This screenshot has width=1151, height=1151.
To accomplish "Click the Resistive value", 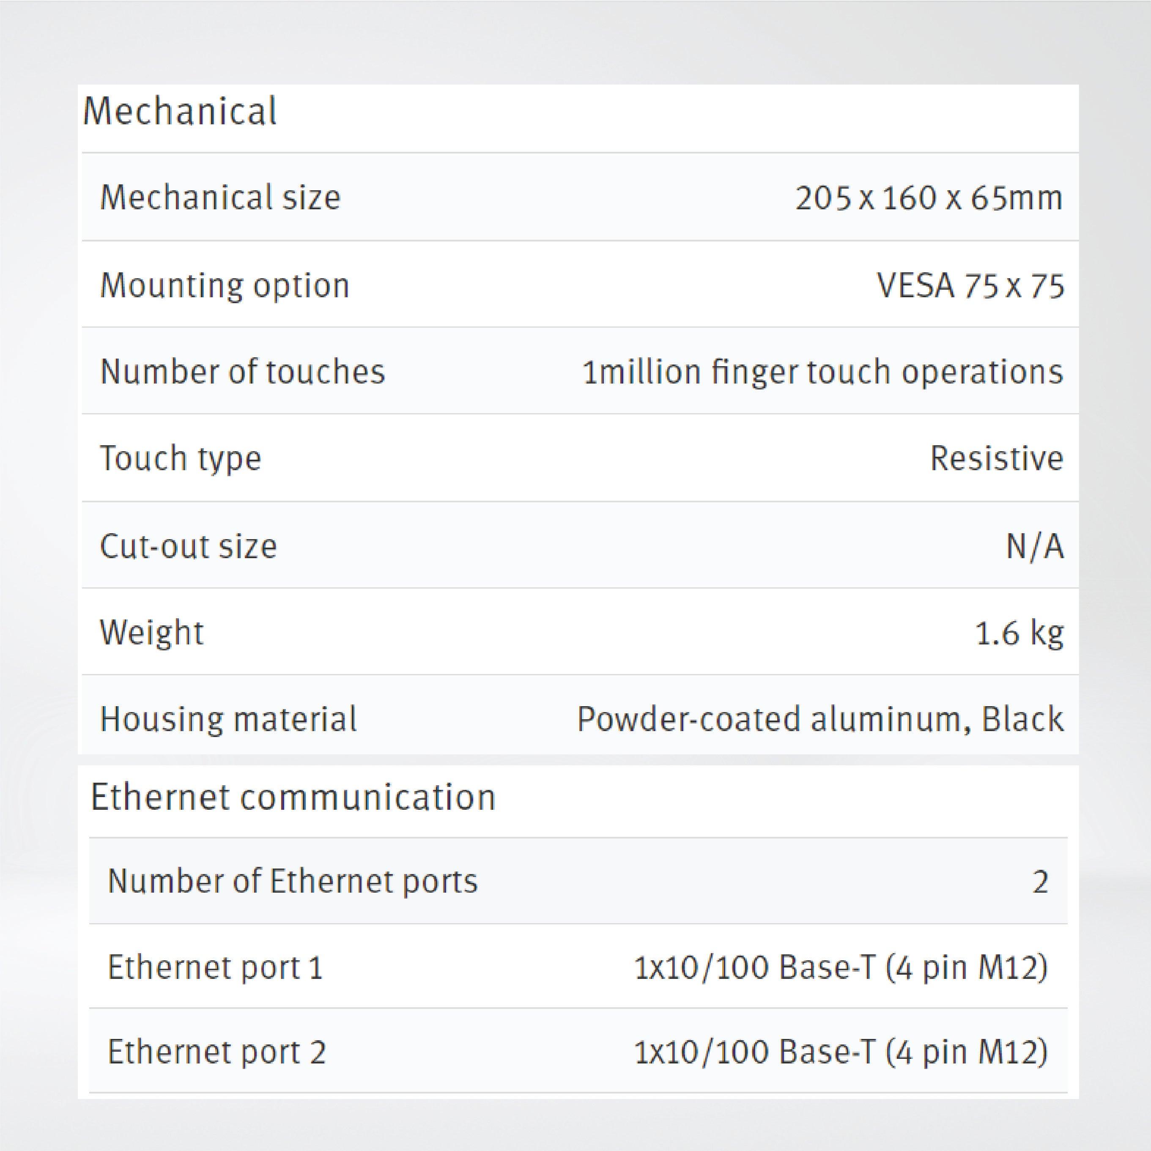I will (996, 458).
